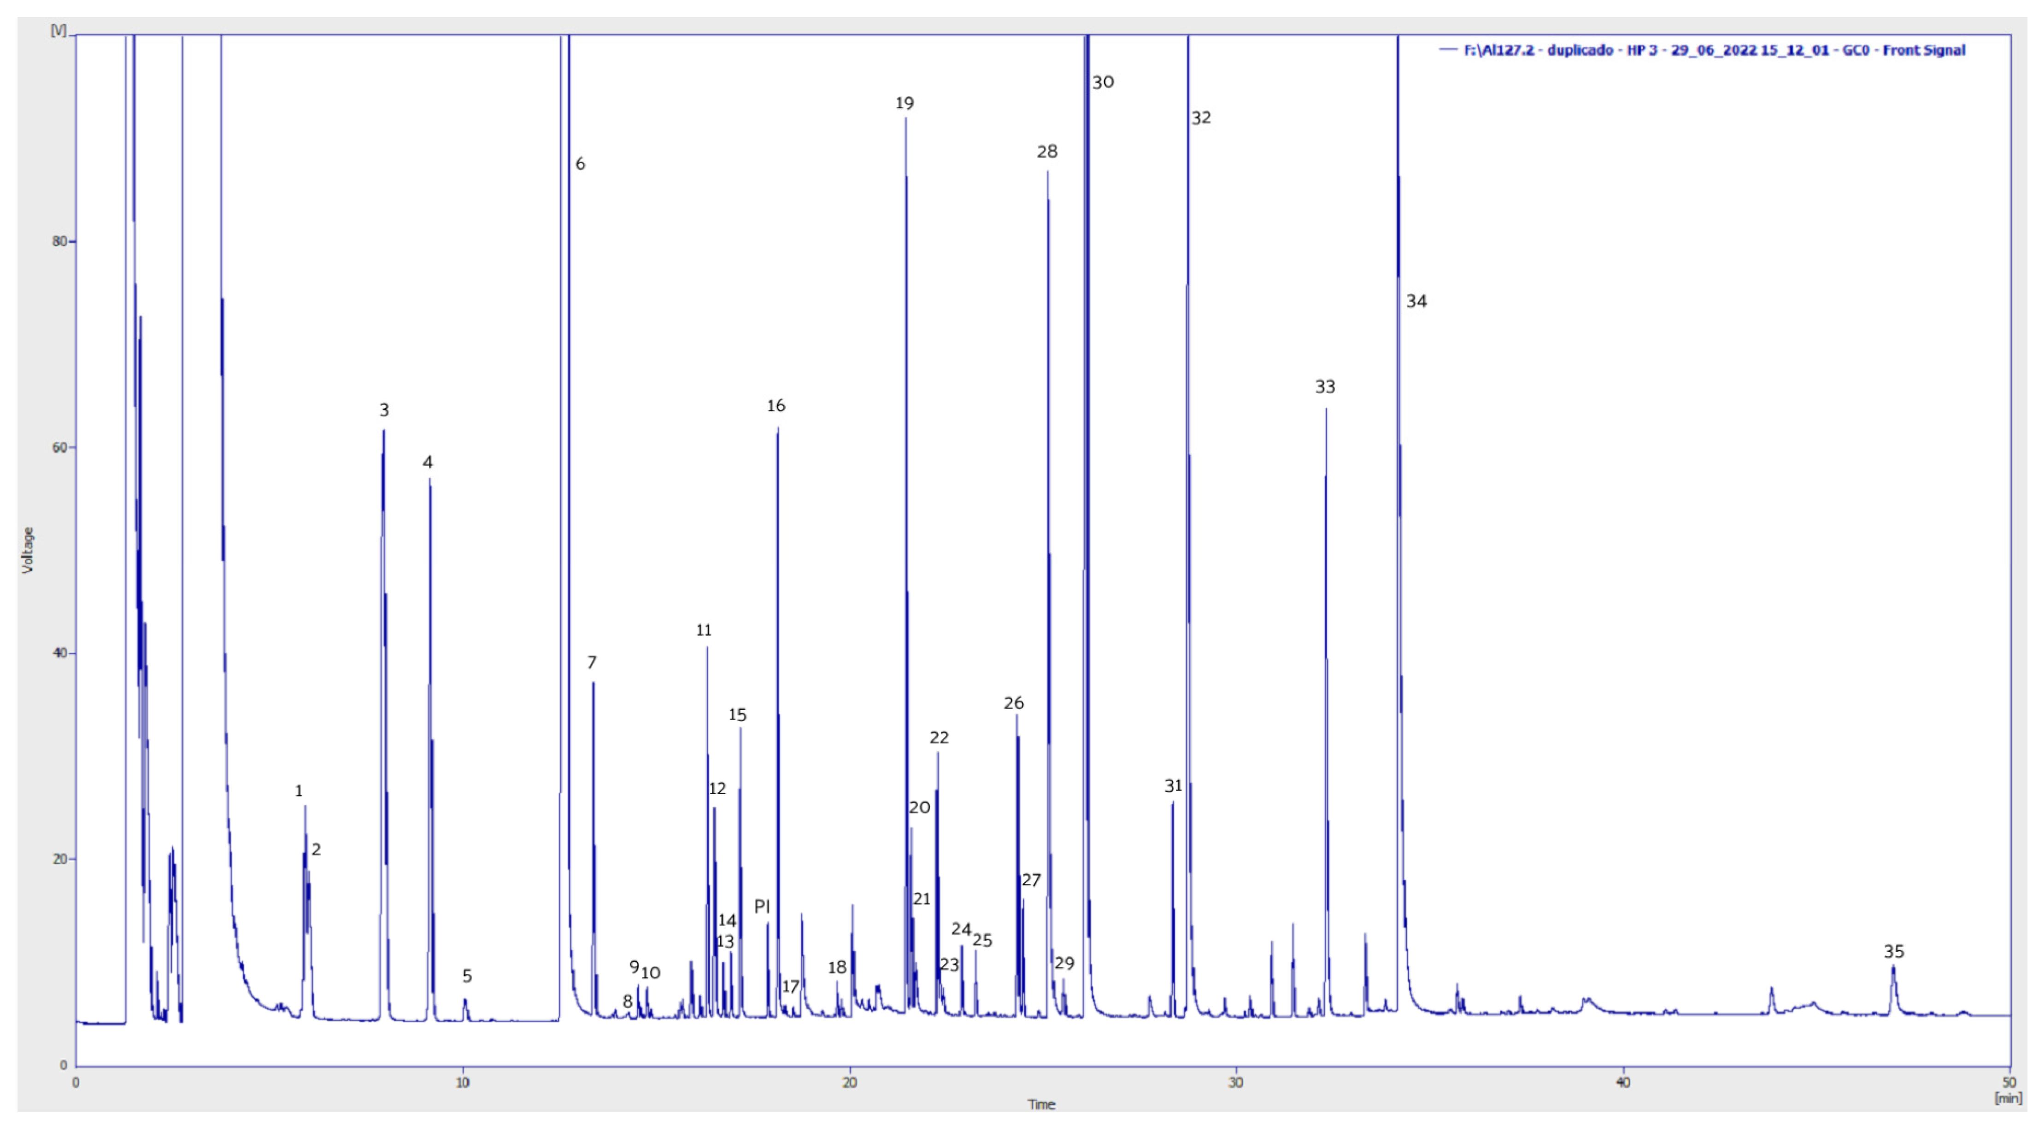The image size is (2039, 1124).
Task: Select peak label 16
Action: point(776,406)
